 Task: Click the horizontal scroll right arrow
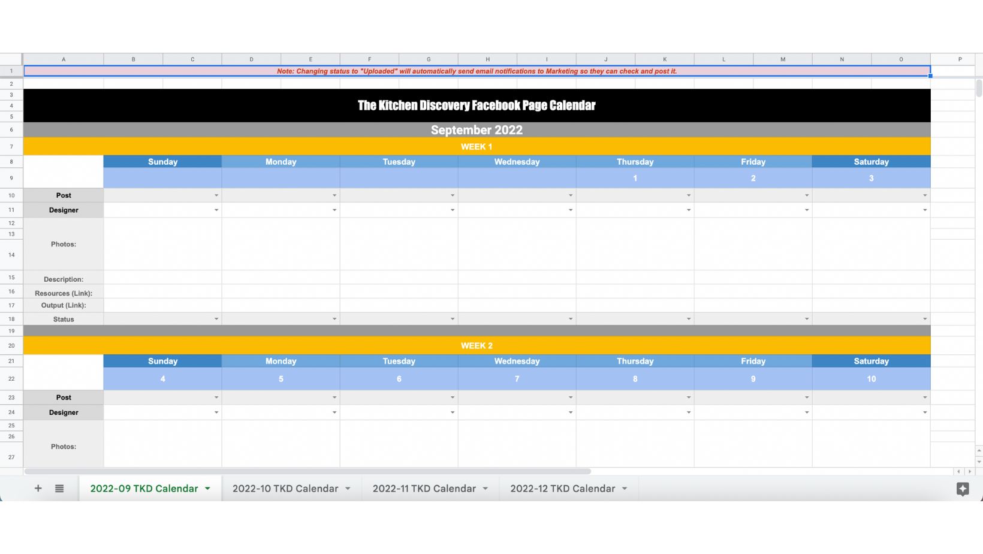(x=969, y=472)
